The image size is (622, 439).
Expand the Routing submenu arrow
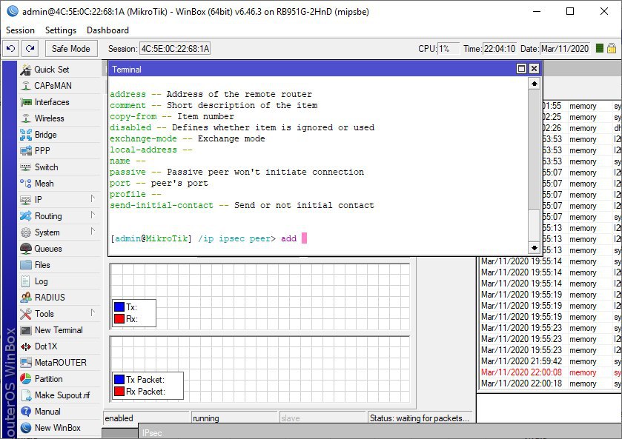point(93,215)
